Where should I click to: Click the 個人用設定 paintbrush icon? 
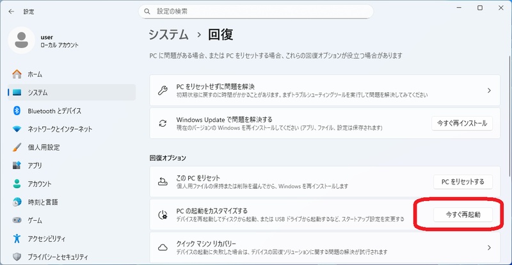tap(17, 147)
